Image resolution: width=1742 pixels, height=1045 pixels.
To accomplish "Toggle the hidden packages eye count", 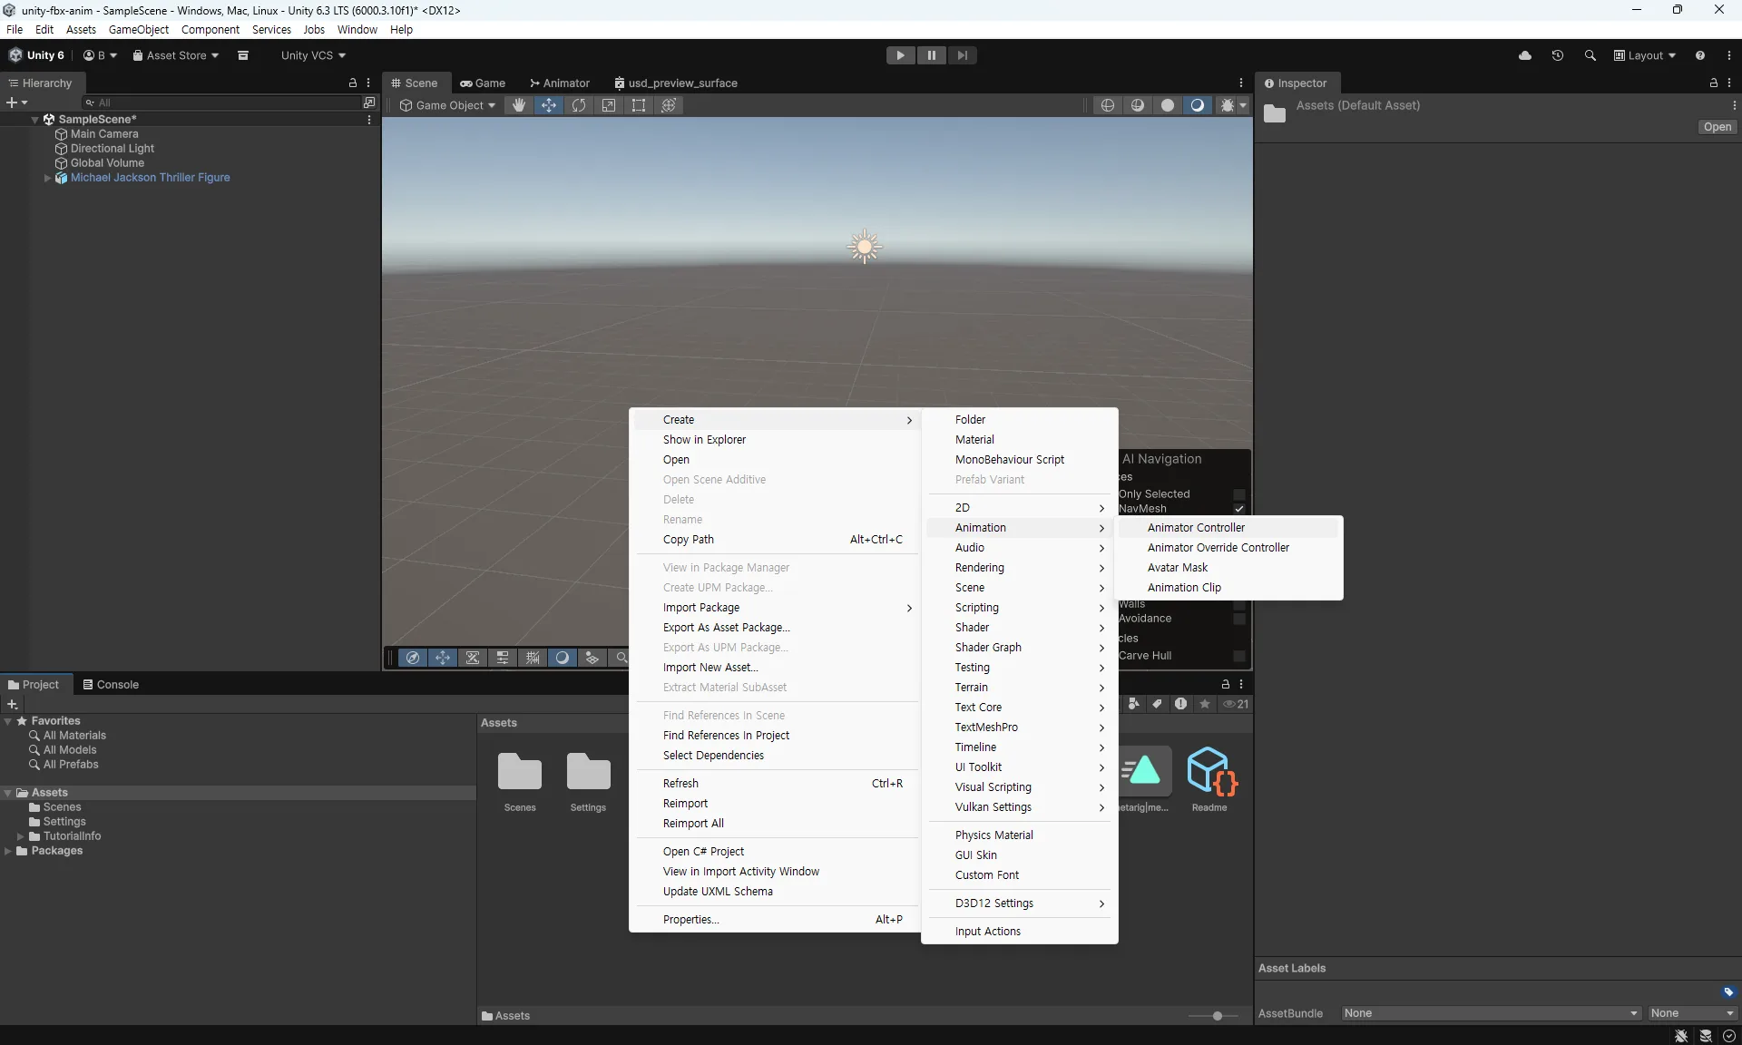I will tap(1236, 704).
